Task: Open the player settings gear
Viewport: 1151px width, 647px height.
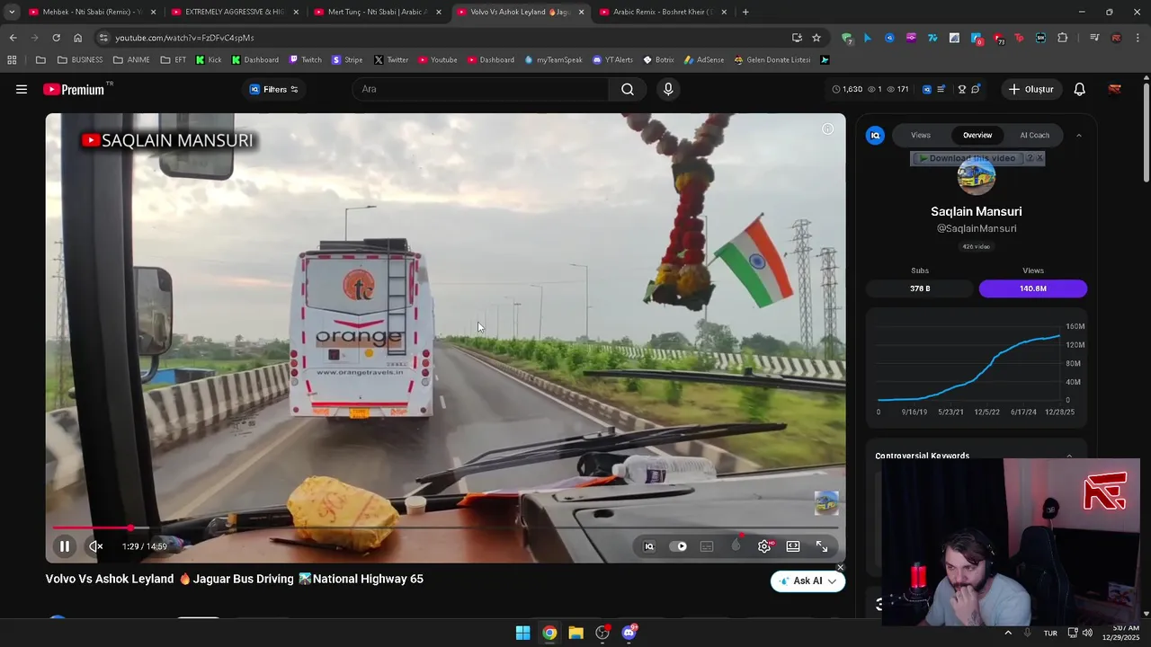Action: click(x=764, y=546)
